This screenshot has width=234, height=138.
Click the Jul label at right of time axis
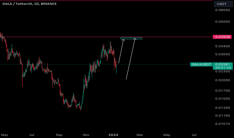coord(194,135)
